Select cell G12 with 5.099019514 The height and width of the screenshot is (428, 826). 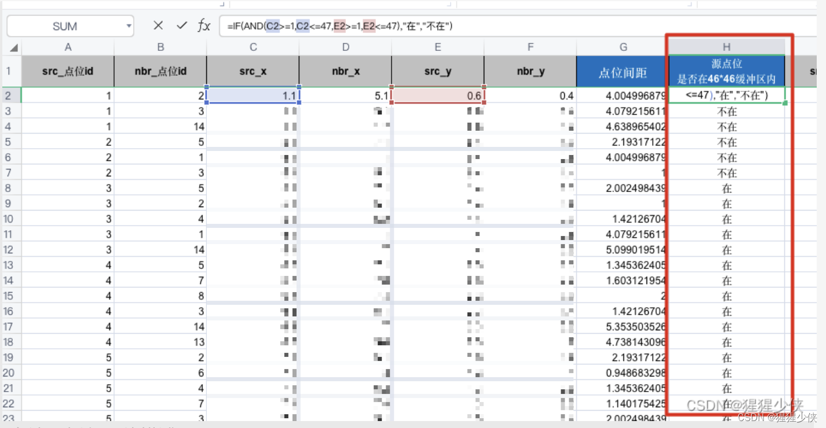(623, 250)
